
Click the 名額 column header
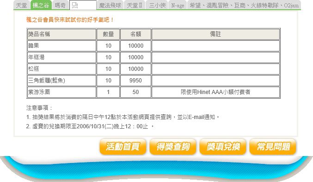click(135, 34)
